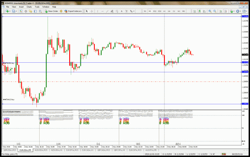Open the File menu
250x157 pixels.
(x=8, y=7)
